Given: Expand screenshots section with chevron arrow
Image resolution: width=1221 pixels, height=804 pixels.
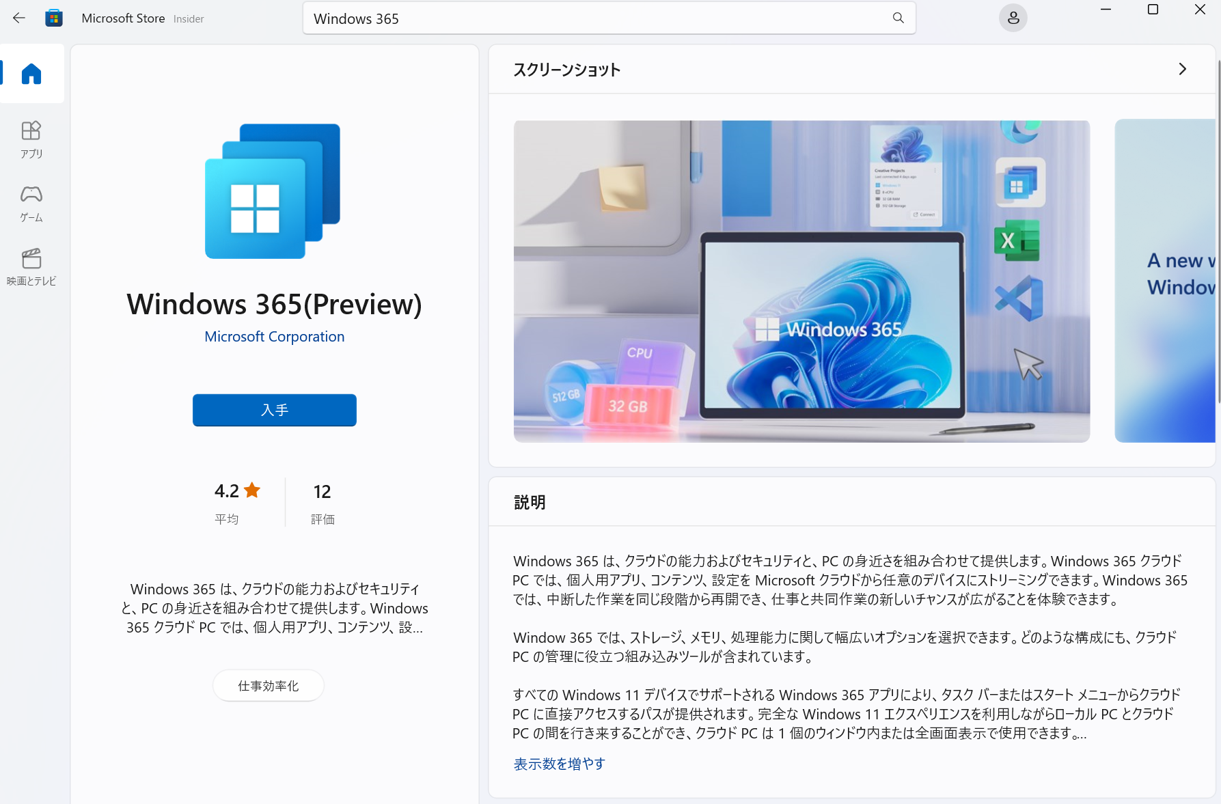Looking at the screenshot, I should click(1183, 69).
